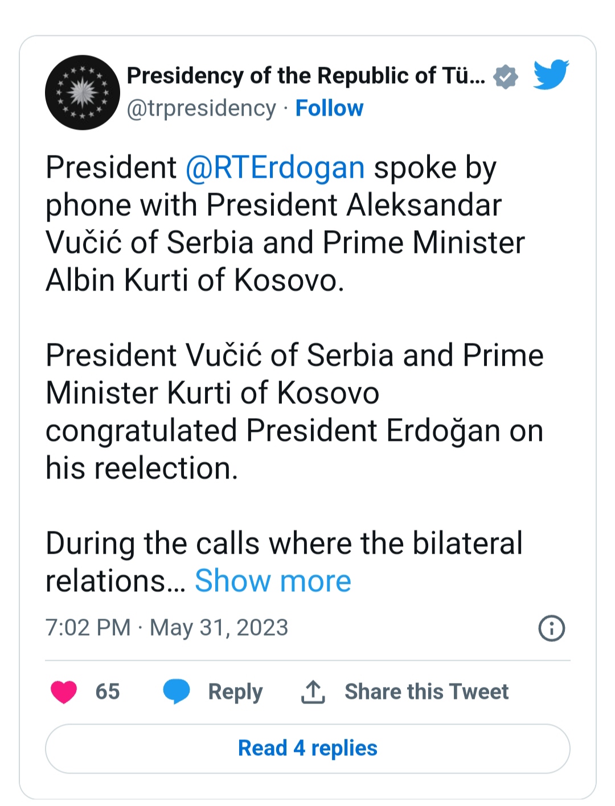Click the pink heart like icon
Image resolution: width=615 pixels, height=806 pixels.
tap(64, 692)
